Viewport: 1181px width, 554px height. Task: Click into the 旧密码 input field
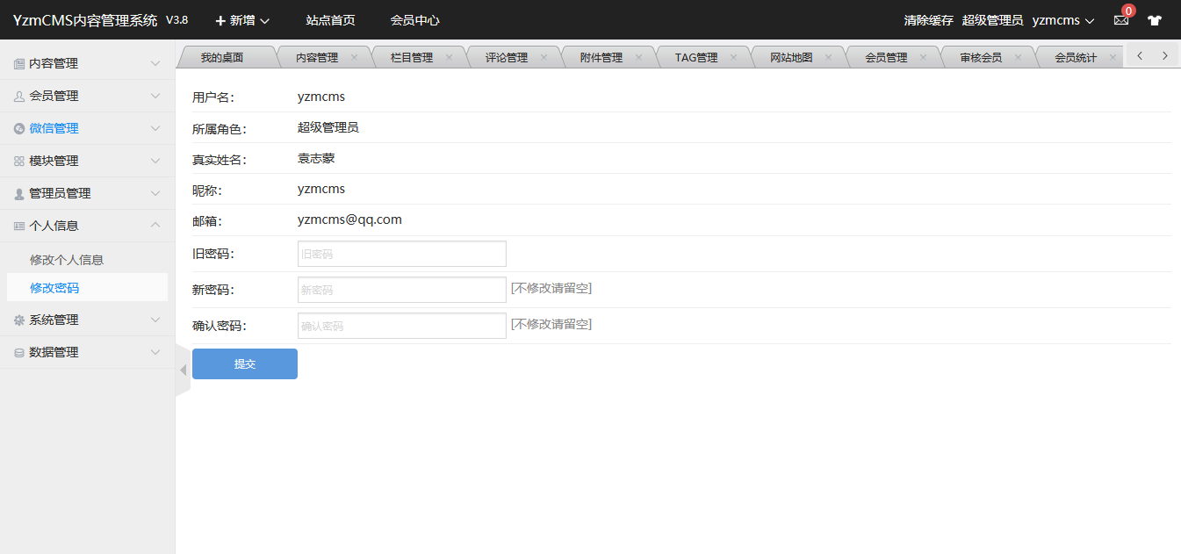pyautogui.click(x=402, y=254)
